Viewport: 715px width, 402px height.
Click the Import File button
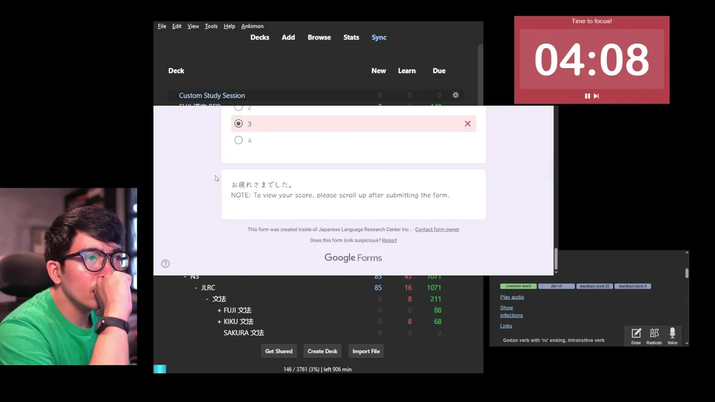(366, 351)
